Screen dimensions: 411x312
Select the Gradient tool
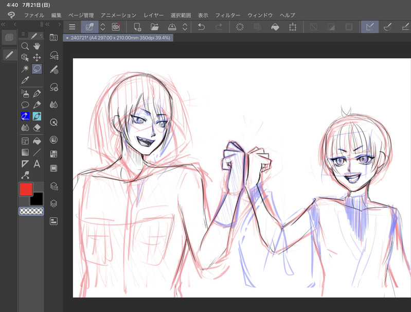[25, 152]
